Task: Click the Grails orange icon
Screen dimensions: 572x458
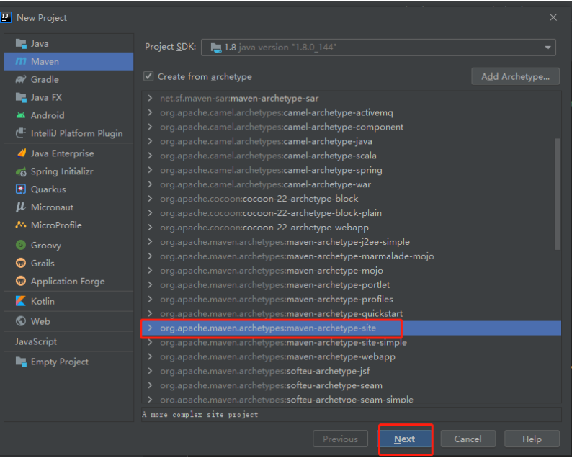Action: pos(21,263)
